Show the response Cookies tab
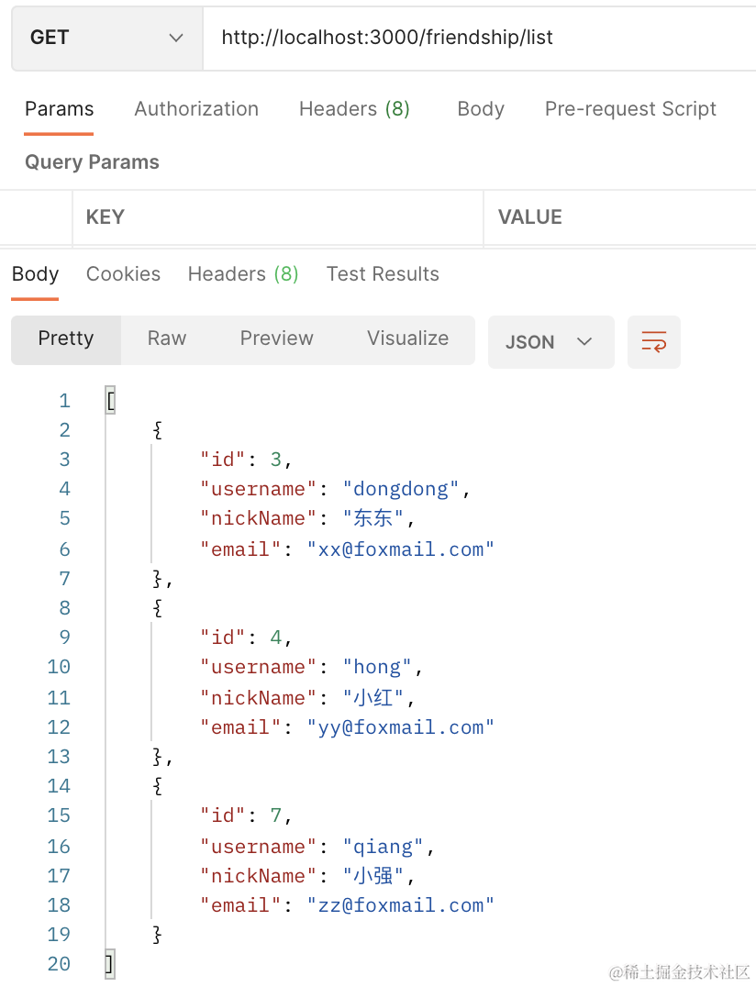 coord(123,274)
